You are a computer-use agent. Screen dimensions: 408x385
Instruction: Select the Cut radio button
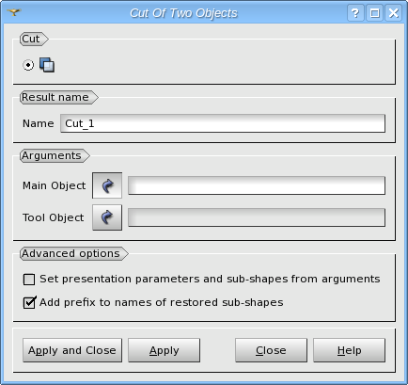(28, 65)
